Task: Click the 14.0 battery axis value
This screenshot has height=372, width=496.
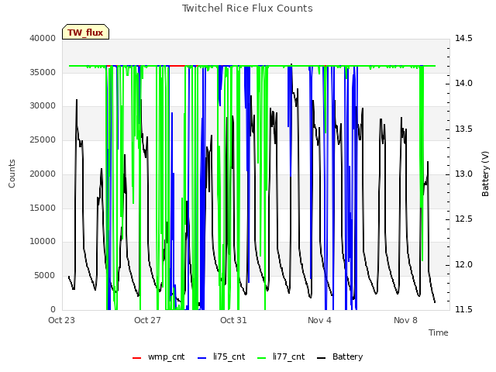Action: coord(463,83)
